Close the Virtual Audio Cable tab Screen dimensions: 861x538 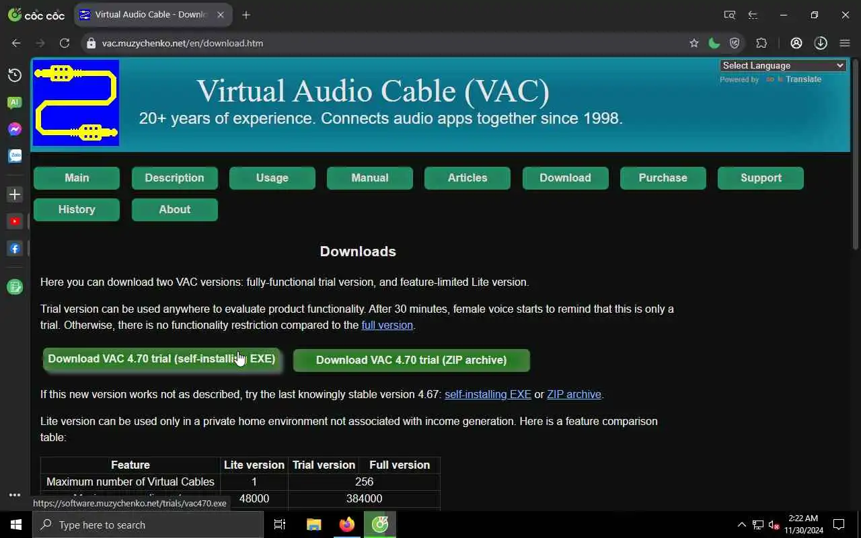point(220,15)
